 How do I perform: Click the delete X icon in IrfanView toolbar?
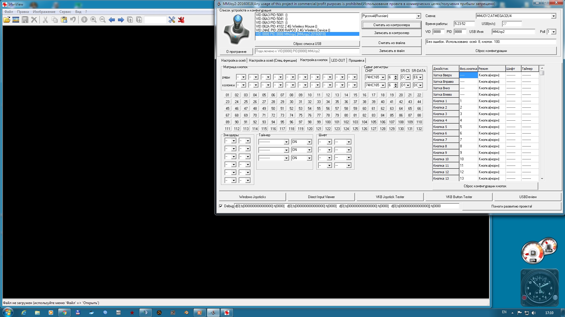tap(34, 20)
